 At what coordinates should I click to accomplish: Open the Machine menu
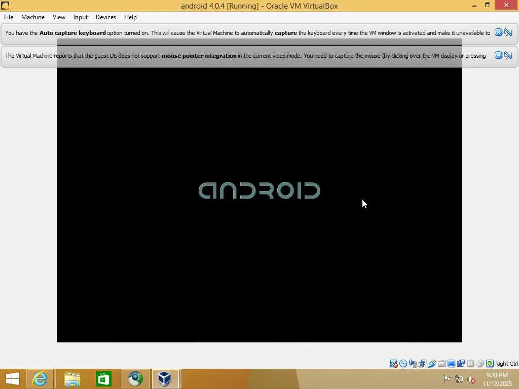(x=33, y=17)
